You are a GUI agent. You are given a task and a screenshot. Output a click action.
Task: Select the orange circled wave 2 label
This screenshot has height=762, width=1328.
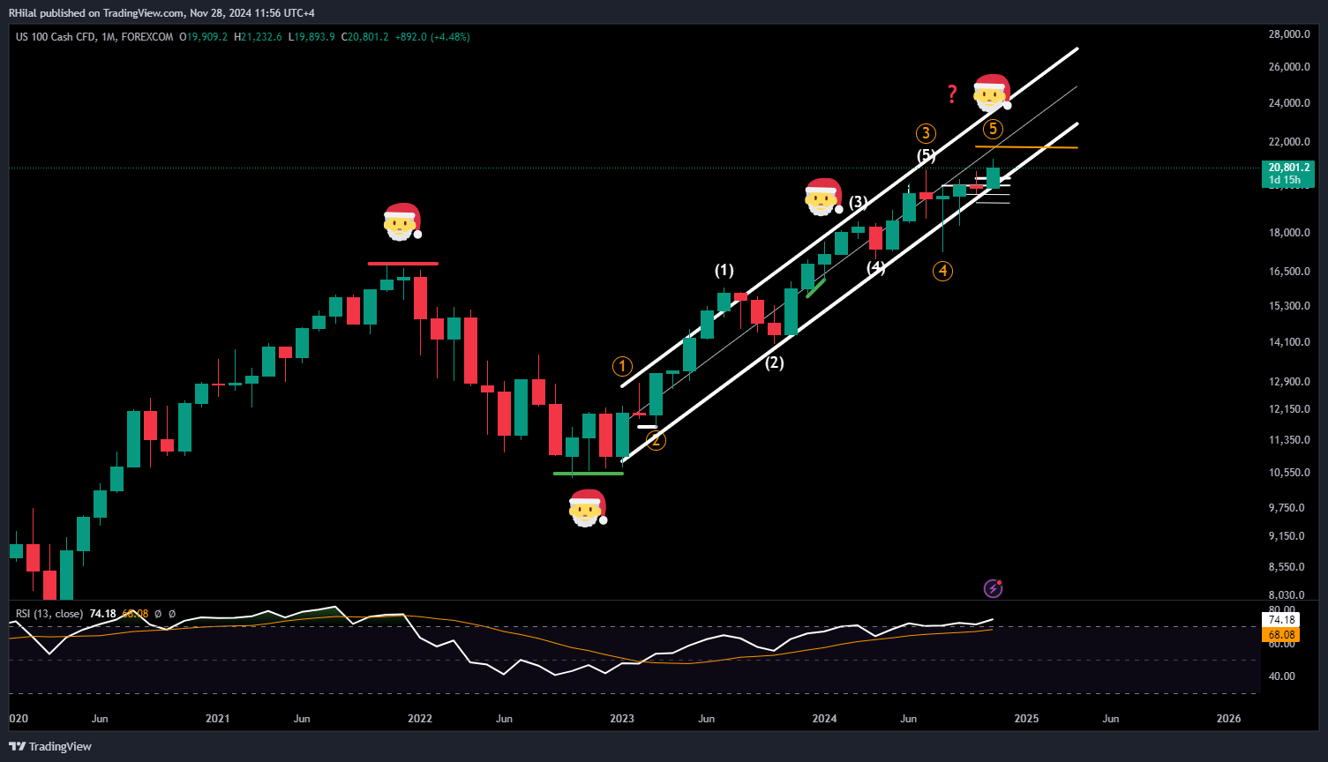[655, 440]
